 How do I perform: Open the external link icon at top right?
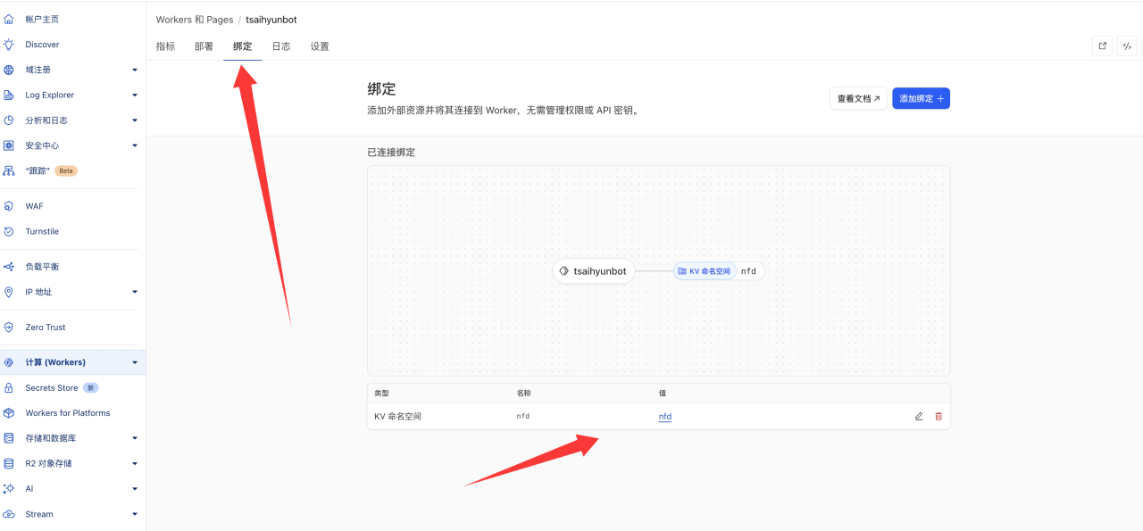[1103, 46]
